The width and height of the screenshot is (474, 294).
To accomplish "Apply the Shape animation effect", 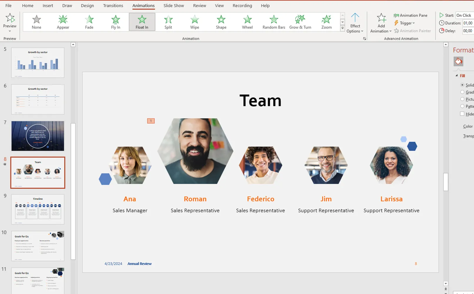I will (x=221, y=22).
